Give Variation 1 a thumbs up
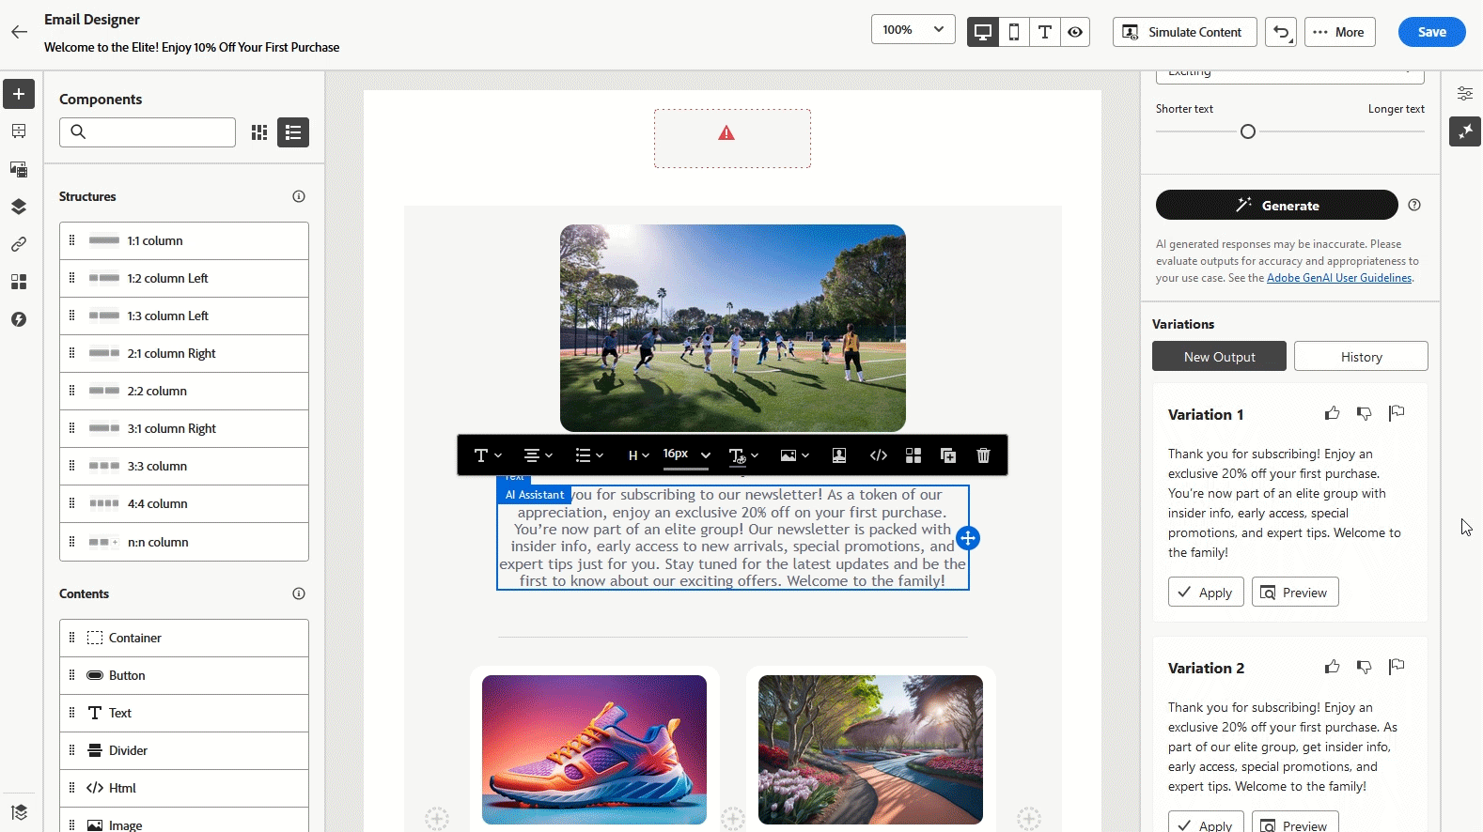This screenshot has width=1483, height=832. click(1333, 413)
